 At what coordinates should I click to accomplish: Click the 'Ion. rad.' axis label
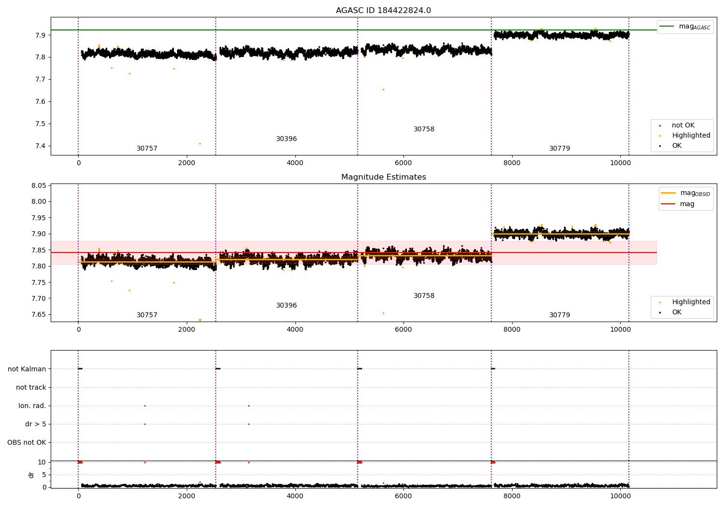coord(32,406)
